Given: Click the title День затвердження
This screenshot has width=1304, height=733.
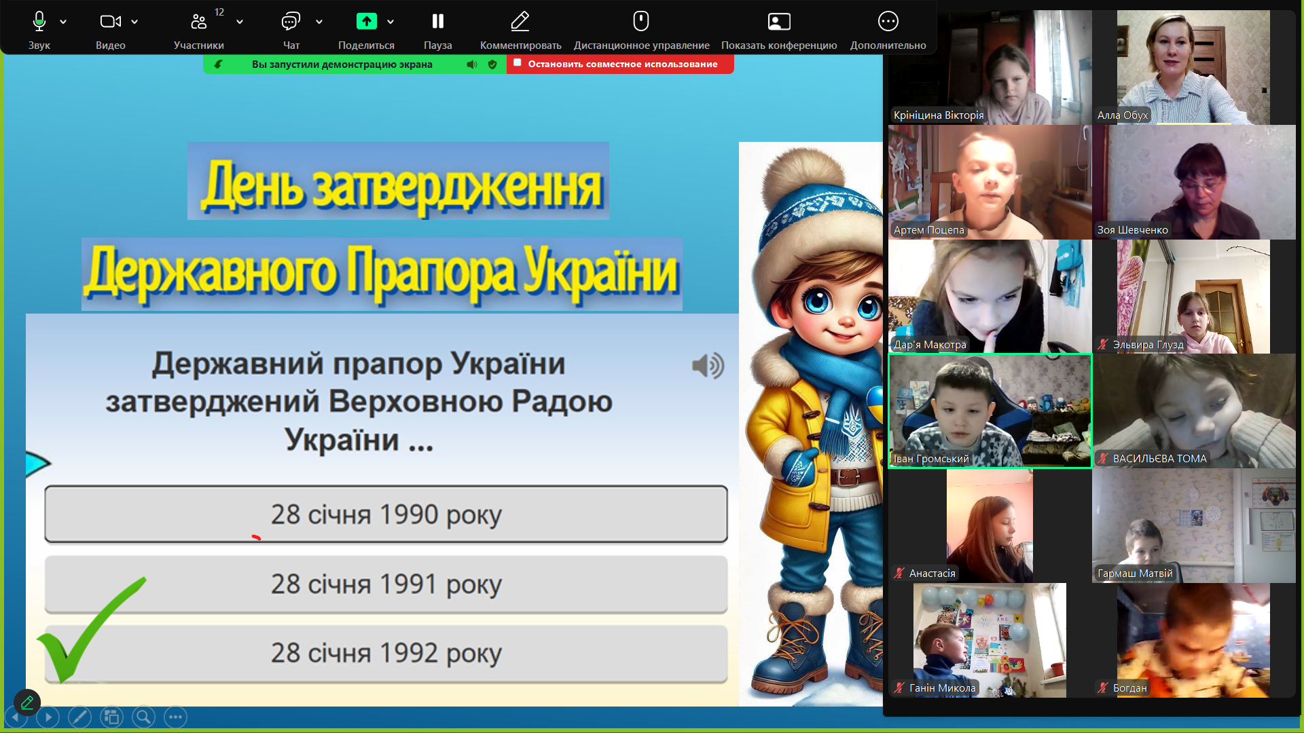Looking at the screenshot, I should click(x=398, y=181).
